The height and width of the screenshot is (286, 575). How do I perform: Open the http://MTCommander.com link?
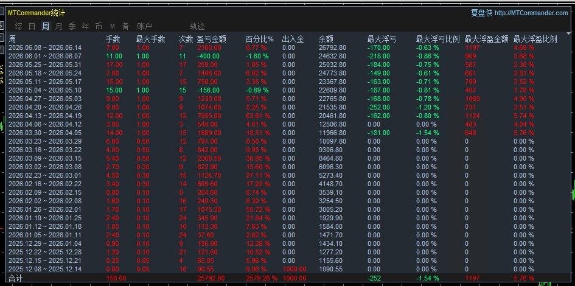point(531,13)
